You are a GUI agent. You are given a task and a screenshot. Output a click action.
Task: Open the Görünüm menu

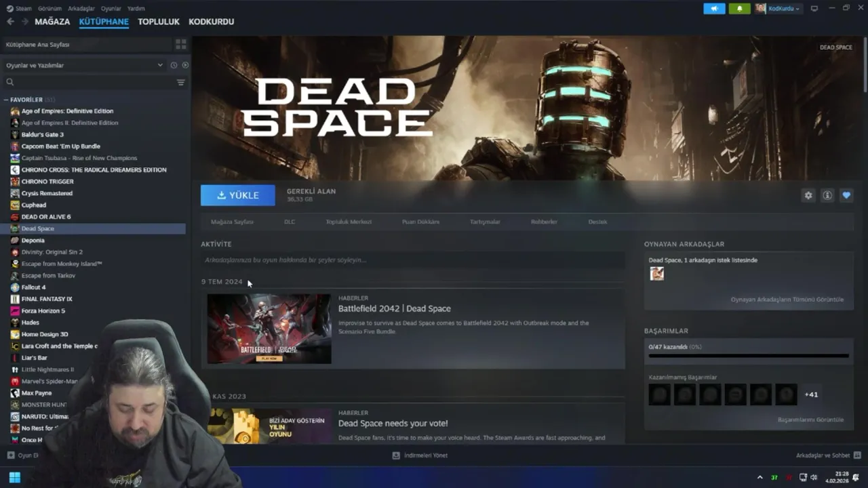click(50, 8)
